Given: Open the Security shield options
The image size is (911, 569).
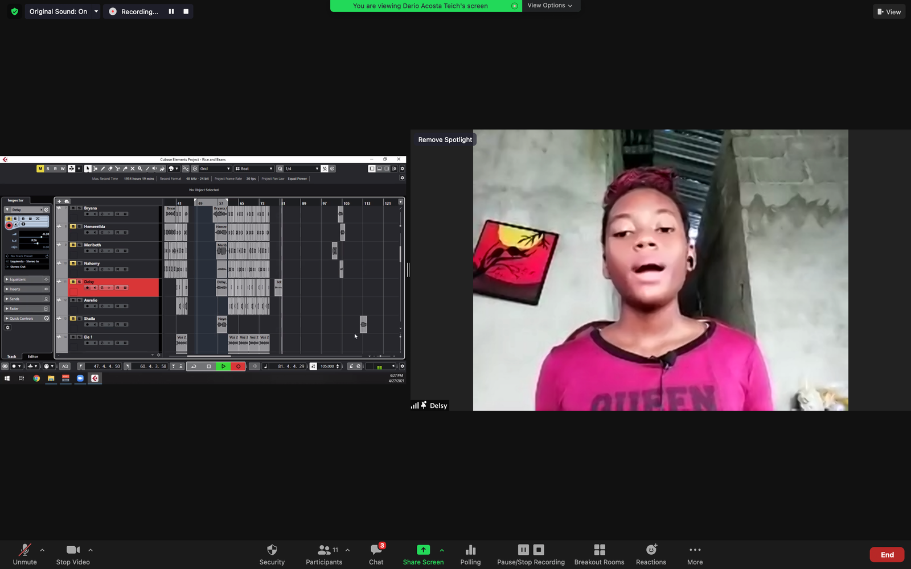Looking at the screenshot, I should point(272,554).
